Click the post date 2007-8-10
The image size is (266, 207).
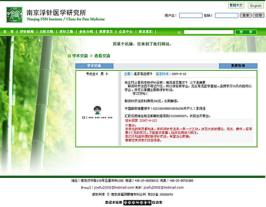(179, 74)
